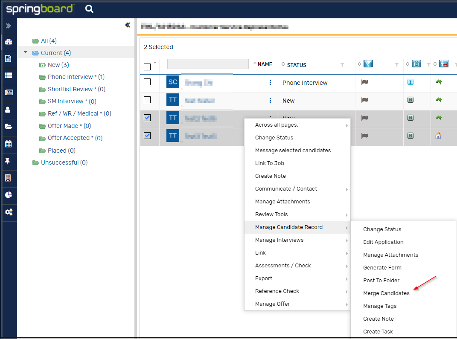Collapse the Current folder tree arrow
Screen dimensions: 457x339
pos(25,52)
